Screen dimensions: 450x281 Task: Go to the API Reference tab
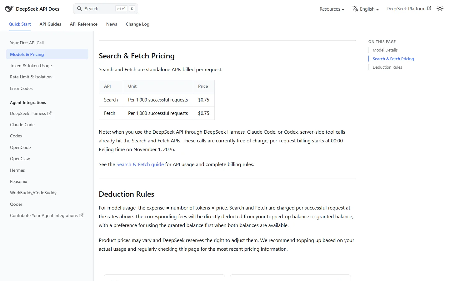[x=84, y=24]
